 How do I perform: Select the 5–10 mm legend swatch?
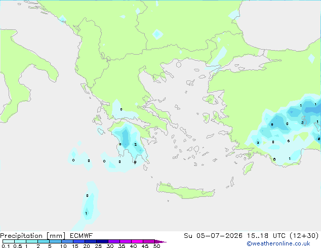click(x=55, y=241)
